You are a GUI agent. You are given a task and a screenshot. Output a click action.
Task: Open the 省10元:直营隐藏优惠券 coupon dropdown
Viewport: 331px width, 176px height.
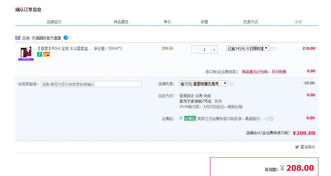(204, 83)
